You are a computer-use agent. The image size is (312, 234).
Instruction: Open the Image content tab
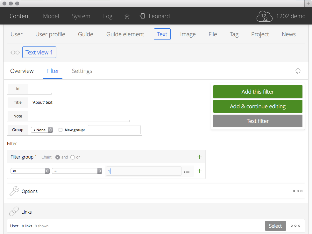click(x=188, y=34)
